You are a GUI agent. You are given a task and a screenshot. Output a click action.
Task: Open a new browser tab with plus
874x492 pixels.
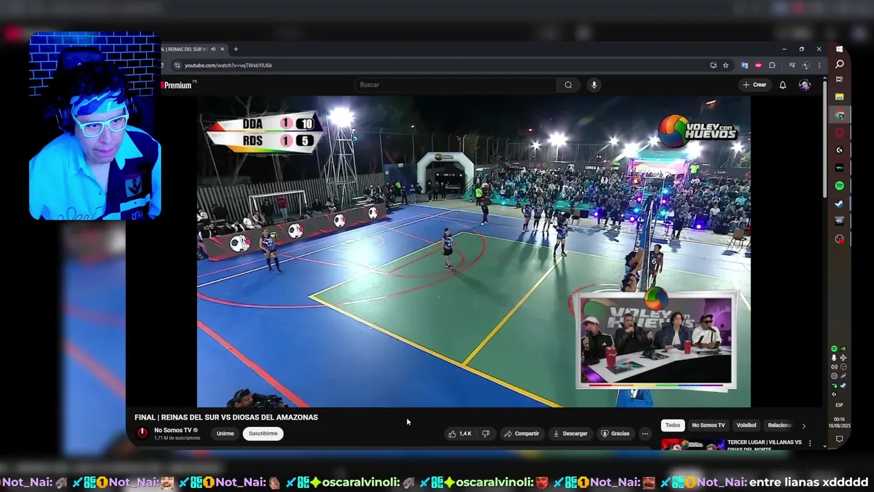(x=236, y=49)
